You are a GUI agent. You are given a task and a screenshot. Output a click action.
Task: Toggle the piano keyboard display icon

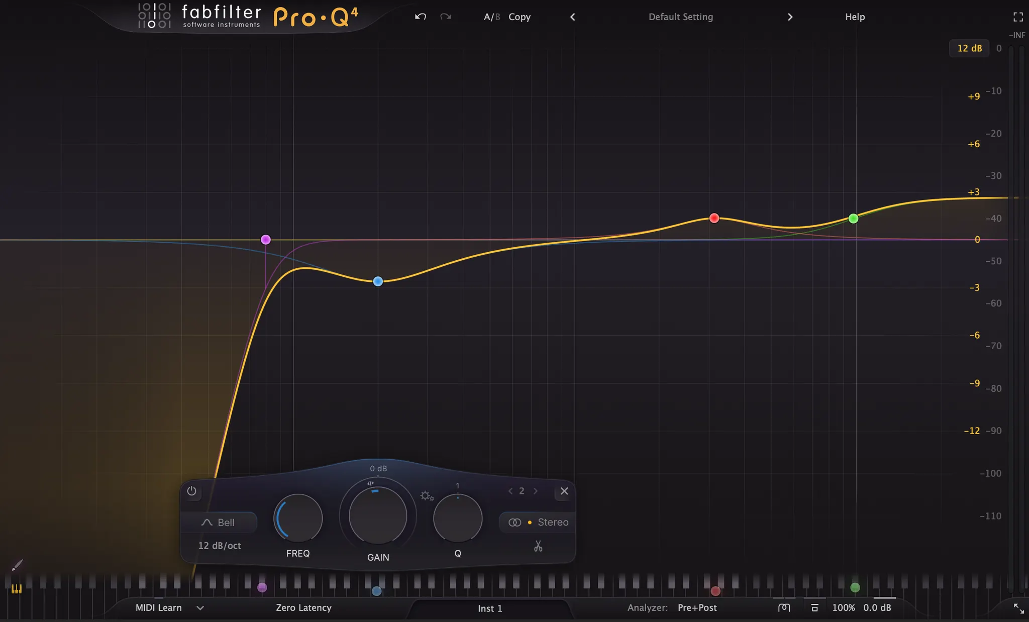[17, 589]
